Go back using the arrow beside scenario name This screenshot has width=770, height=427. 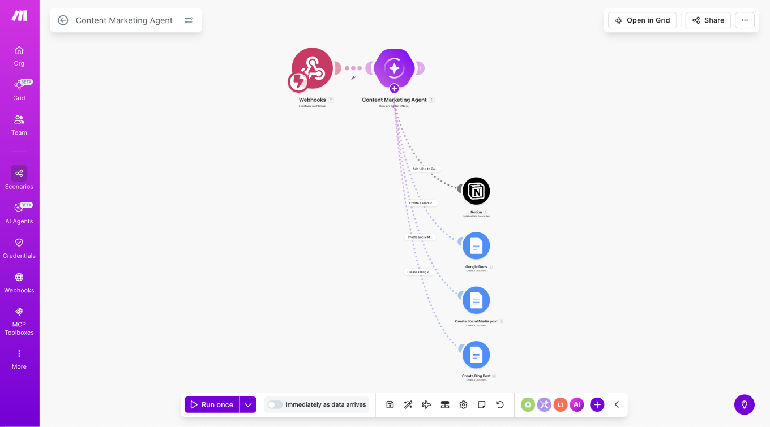tap(63, 20)
